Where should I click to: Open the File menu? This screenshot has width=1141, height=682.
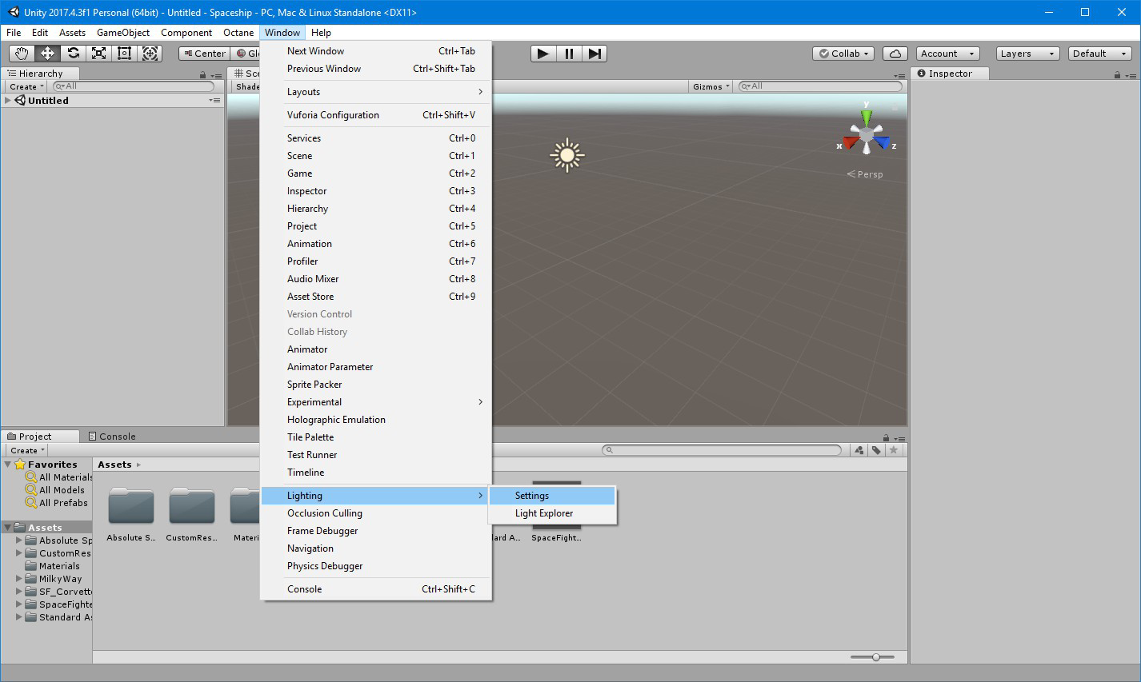tap(14, 33)
